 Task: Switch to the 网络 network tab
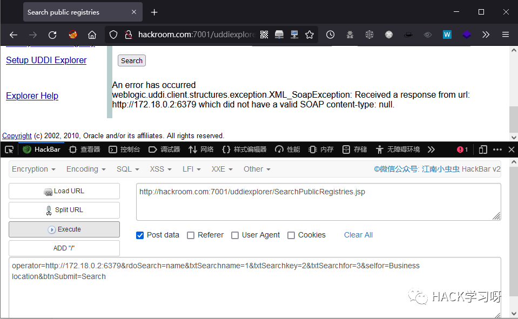point(201,150)
